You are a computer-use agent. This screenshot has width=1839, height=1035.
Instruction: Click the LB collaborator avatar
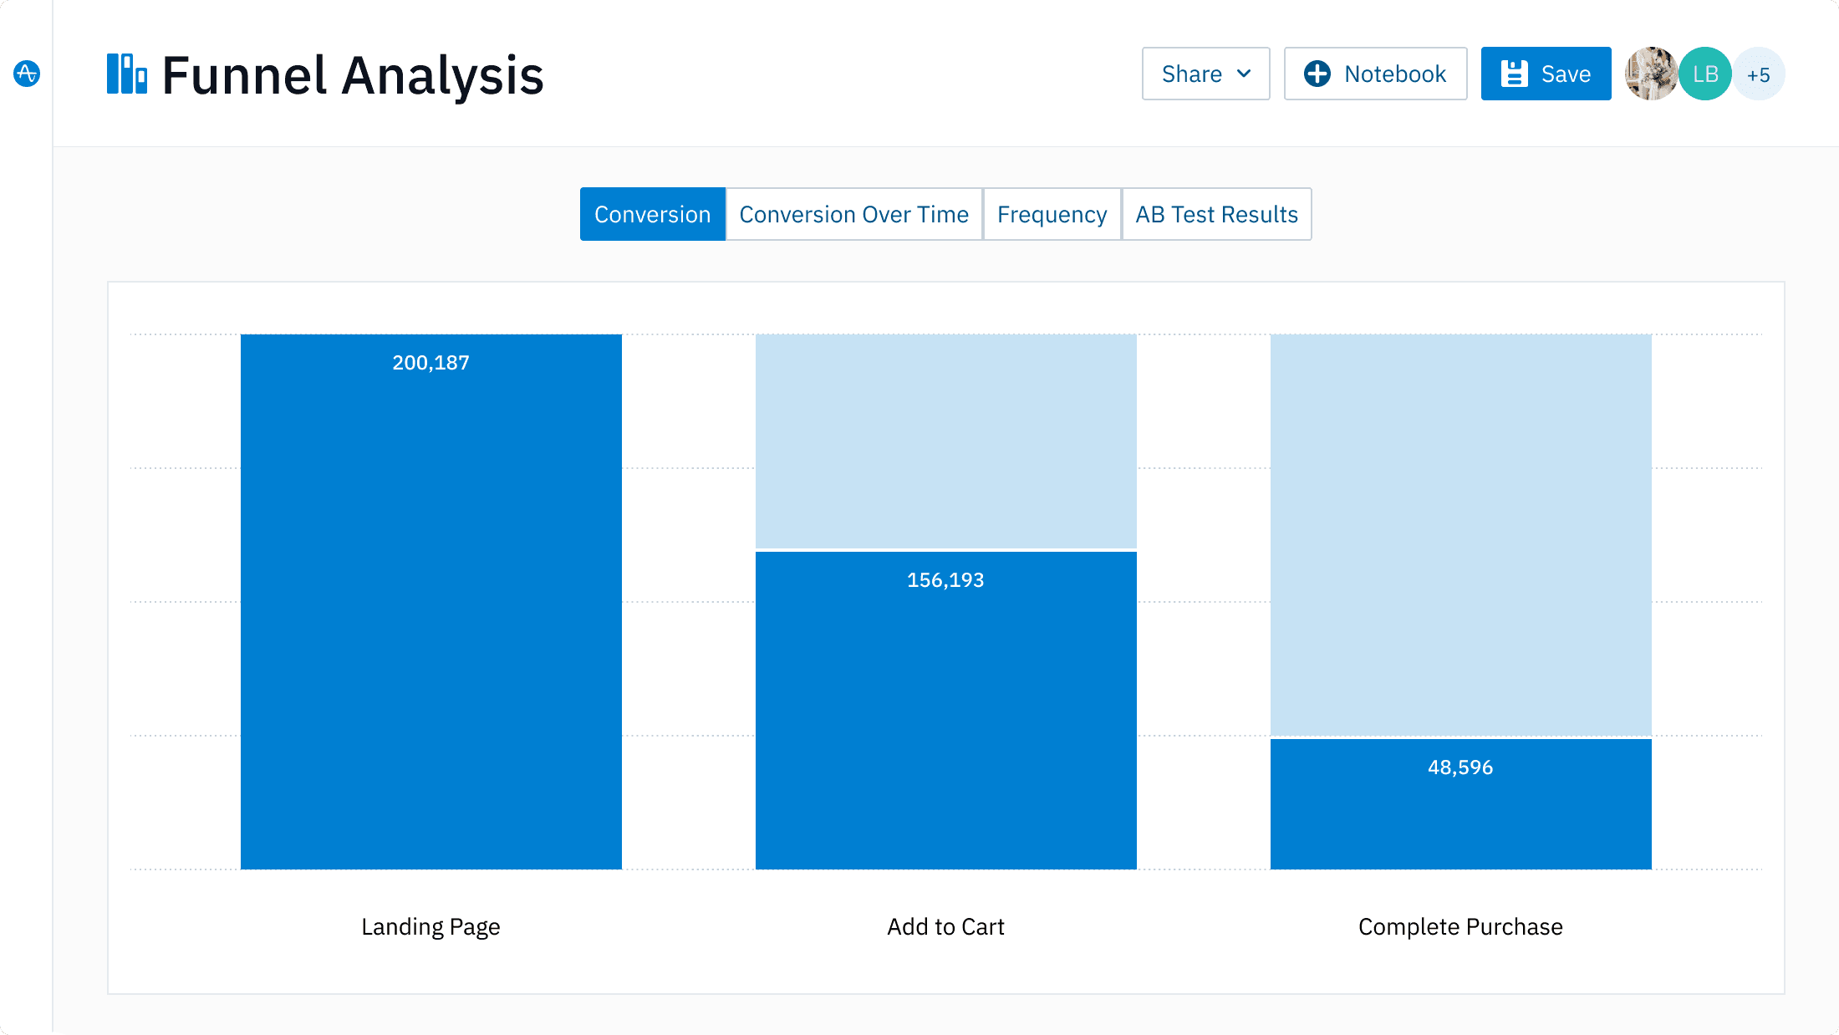coord(1705,74)
